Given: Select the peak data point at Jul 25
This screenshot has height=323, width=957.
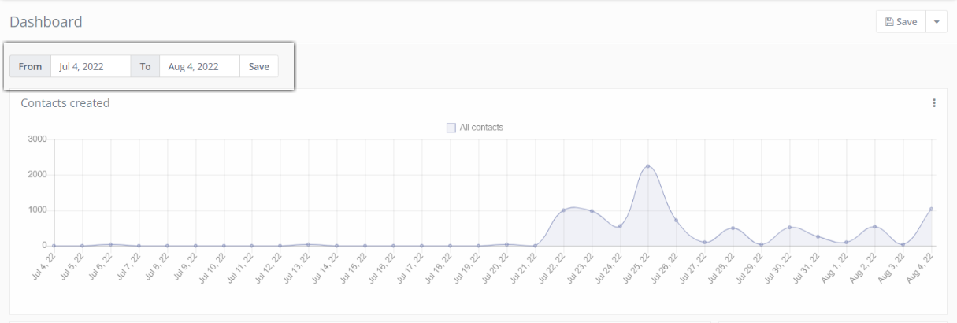Looking at the screenshot, I should pos(647,166).
